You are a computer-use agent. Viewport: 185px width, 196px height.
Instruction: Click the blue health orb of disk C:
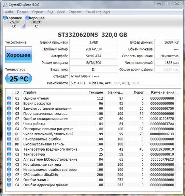tap(28, 18)
